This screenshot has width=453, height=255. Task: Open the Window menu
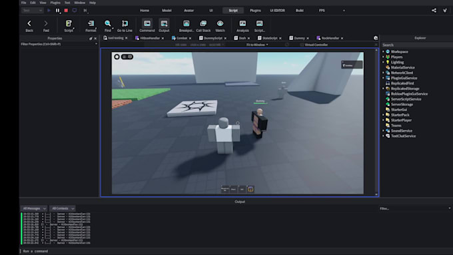click(x=79, y=3)
